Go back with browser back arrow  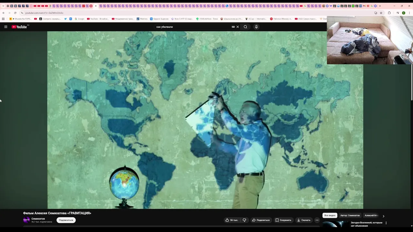tap(3, 13)
